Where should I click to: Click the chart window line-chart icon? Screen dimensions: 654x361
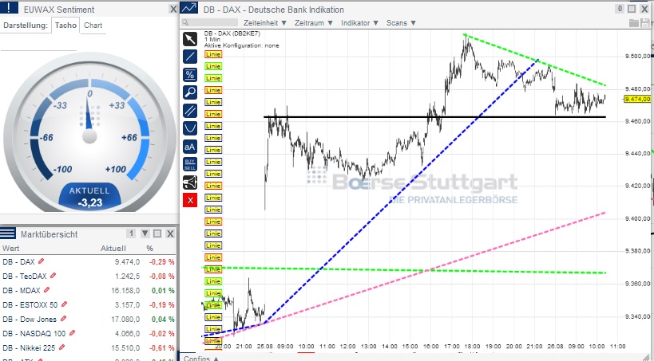coord(189,7)
